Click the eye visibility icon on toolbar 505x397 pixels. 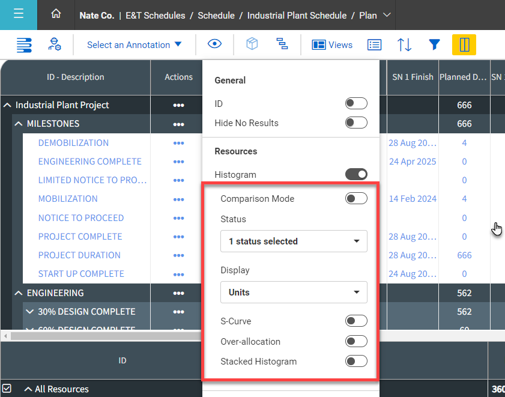click(x=214, y=44)
